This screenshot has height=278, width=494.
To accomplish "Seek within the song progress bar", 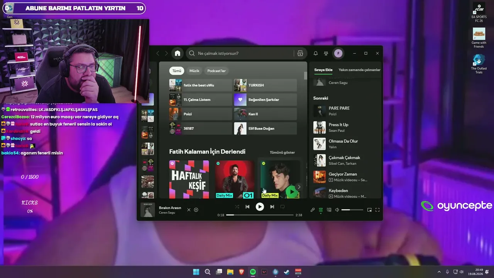I will coord(260,215).
